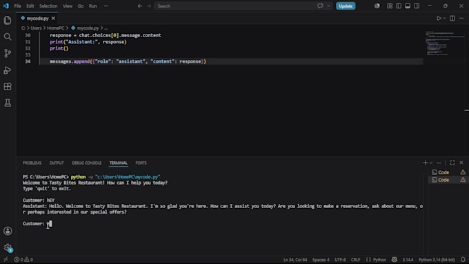
Task: Select the first Code terminal entry
Action: point(448,172)
